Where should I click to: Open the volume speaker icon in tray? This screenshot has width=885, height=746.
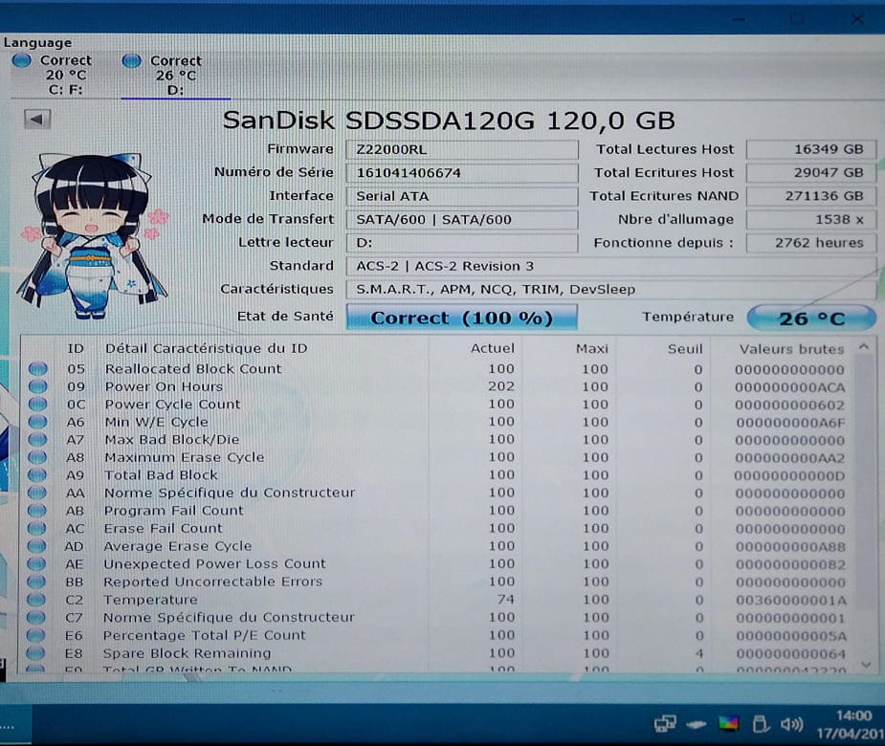(x=791, y=723)
